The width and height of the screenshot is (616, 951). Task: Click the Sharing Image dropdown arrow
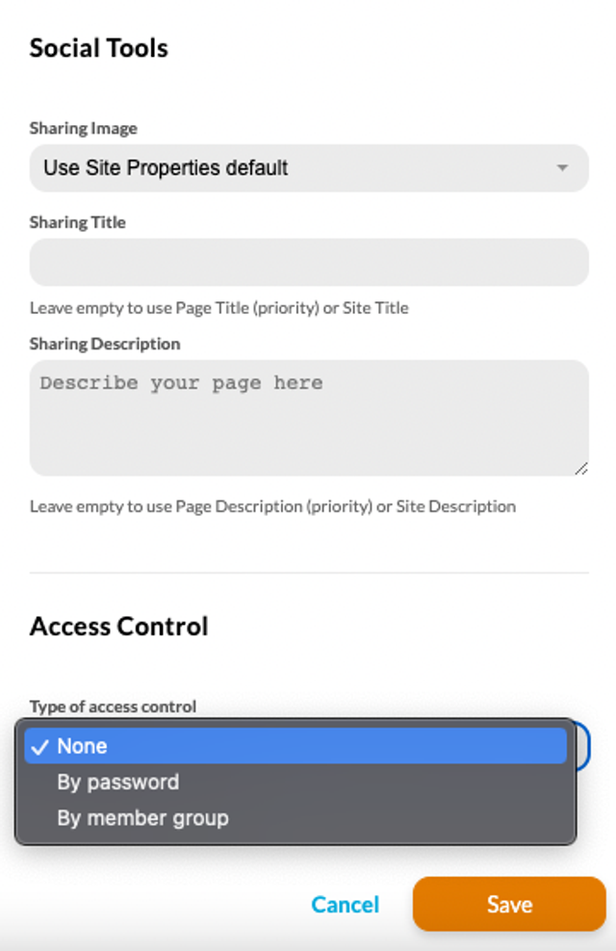(563, 168)
